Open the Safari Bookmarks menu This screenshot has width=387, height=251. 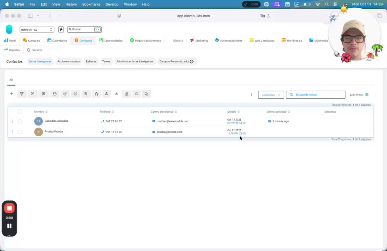coord(91,4)
